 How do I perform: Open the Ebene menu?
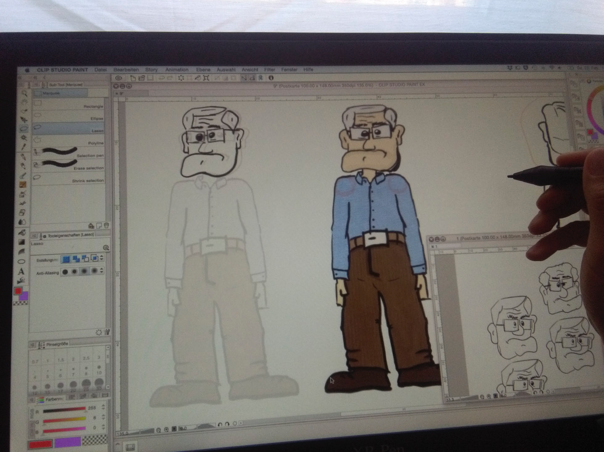coord(203,70)
